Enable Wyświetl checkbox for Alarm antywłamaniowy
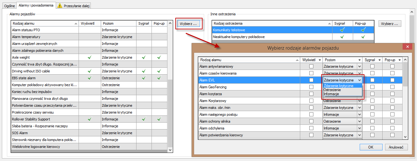This screenshot has height=161, width=417. [x=311, y=66]
